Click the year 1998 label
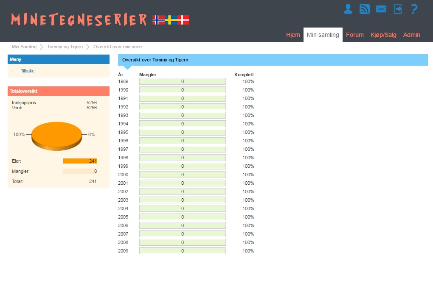The height and width of the screenshot is (294, 433). pyautogui.click(x=123, y=158)
